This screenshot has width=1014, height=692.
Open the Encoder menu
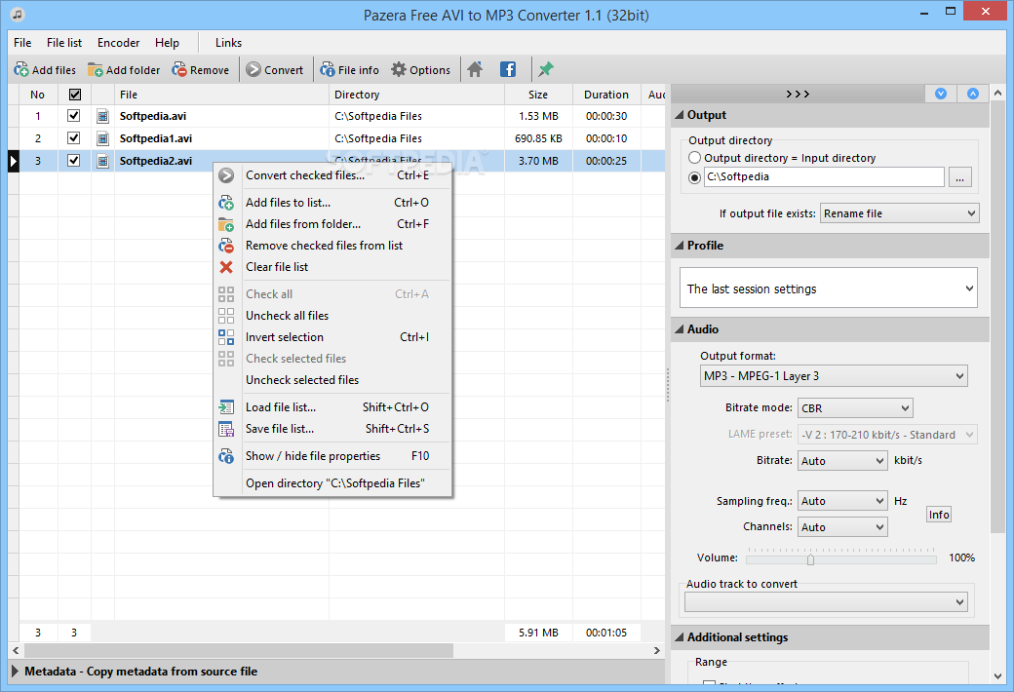(x=118, y=43)
